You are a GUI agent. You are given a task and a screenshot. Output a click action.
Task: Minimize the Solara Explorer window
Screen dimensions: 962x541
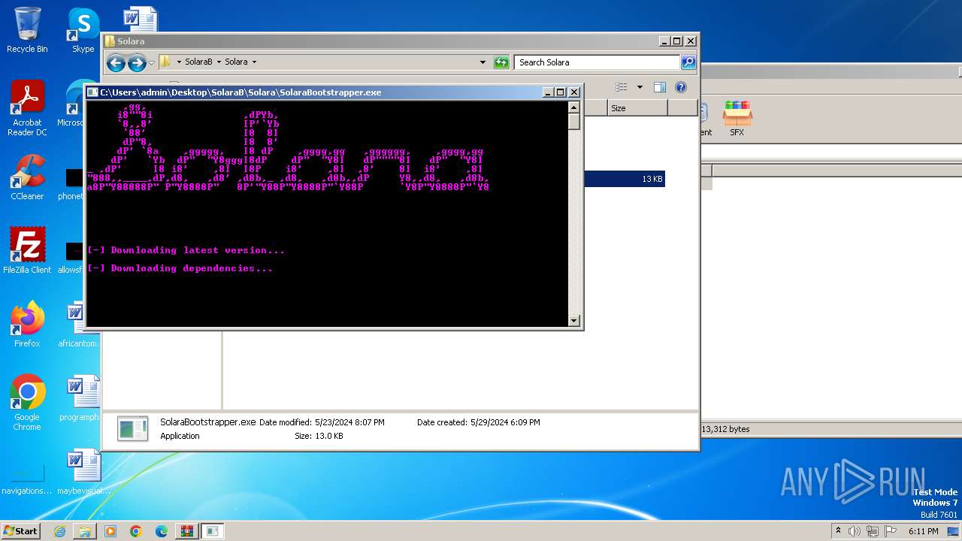point(664,41)
